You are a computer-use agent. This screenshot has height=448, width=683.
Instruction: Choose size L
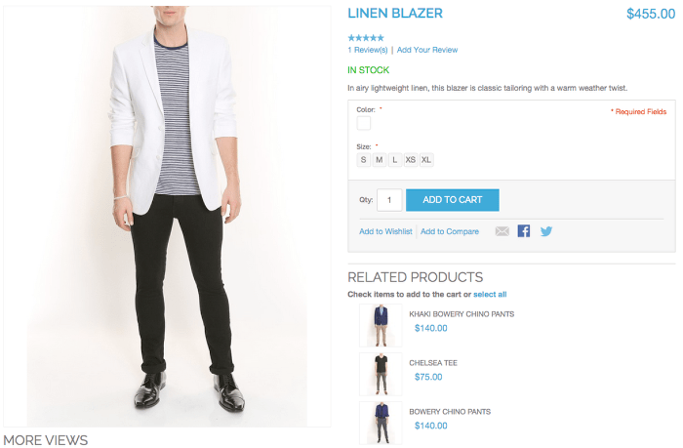(394, 160)
